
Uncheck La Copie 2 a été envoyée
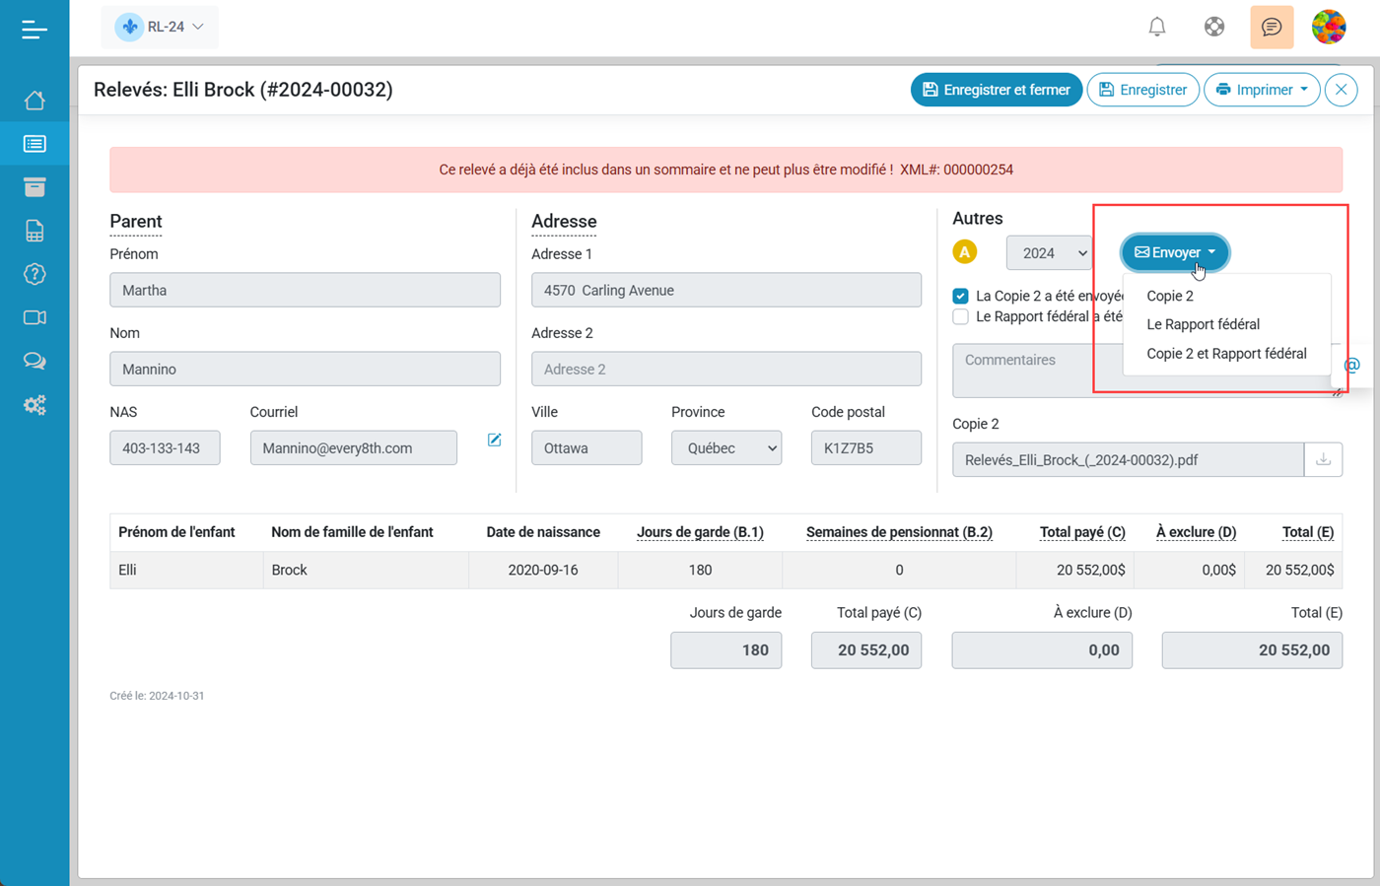click(x=958, y=295)
